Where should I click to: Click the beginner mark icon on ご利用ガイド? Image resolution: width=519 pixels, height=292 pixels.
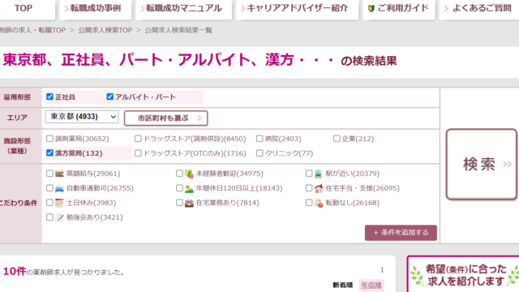(371, 9)
